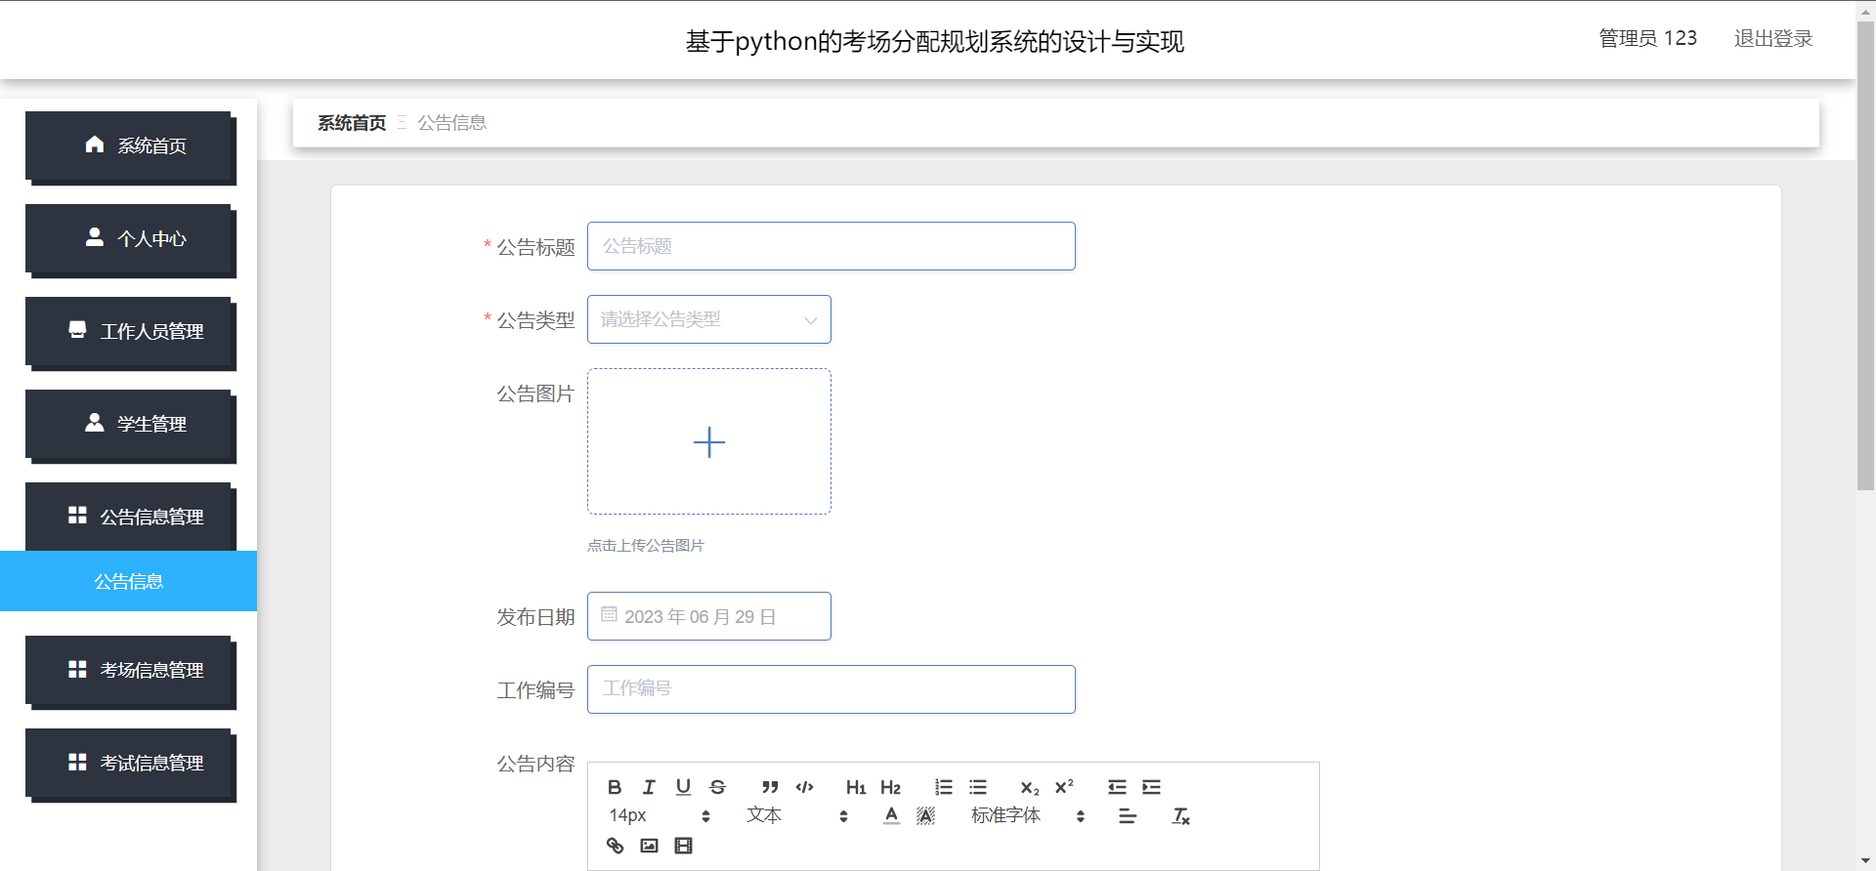Insert an ordered numbered list
This screenshot has width=1876, height=871.
[943, 787]
